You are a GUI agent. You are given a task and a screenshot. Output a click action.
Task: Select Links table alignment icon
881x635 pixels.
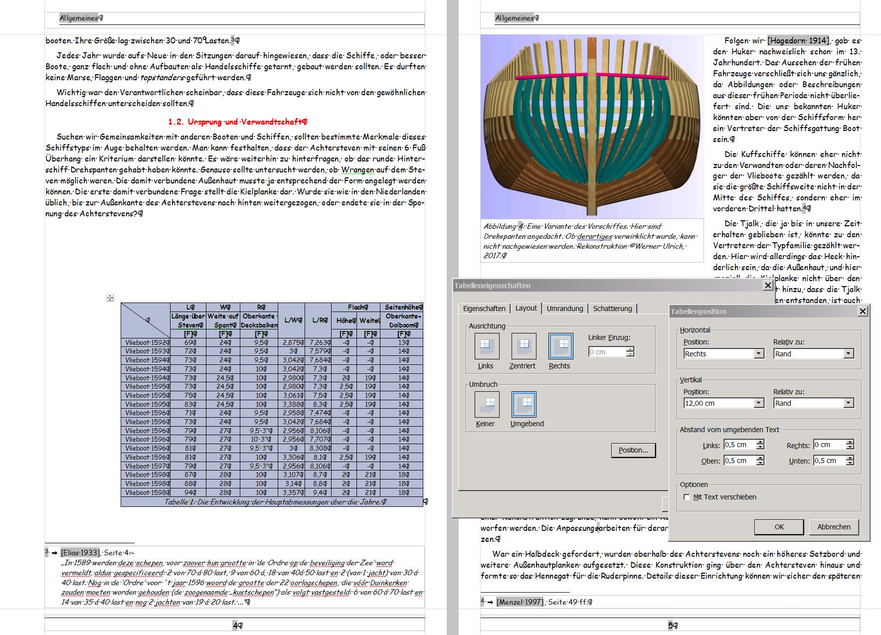coord(487,346)
